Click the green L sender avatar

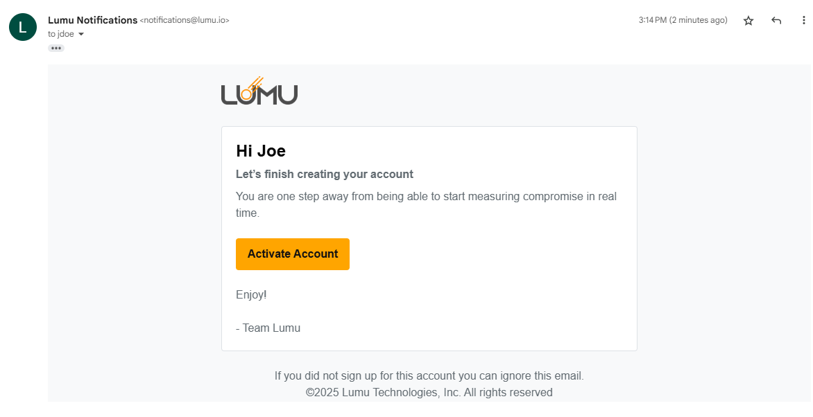[23, 27]
